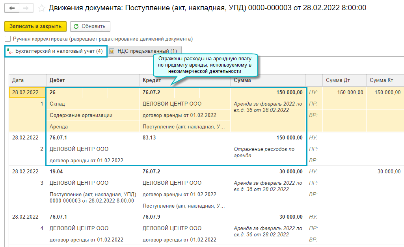This screenshot has height=247, width=404.
Task: Sort by the Дата column header
Action: point(28,80)
